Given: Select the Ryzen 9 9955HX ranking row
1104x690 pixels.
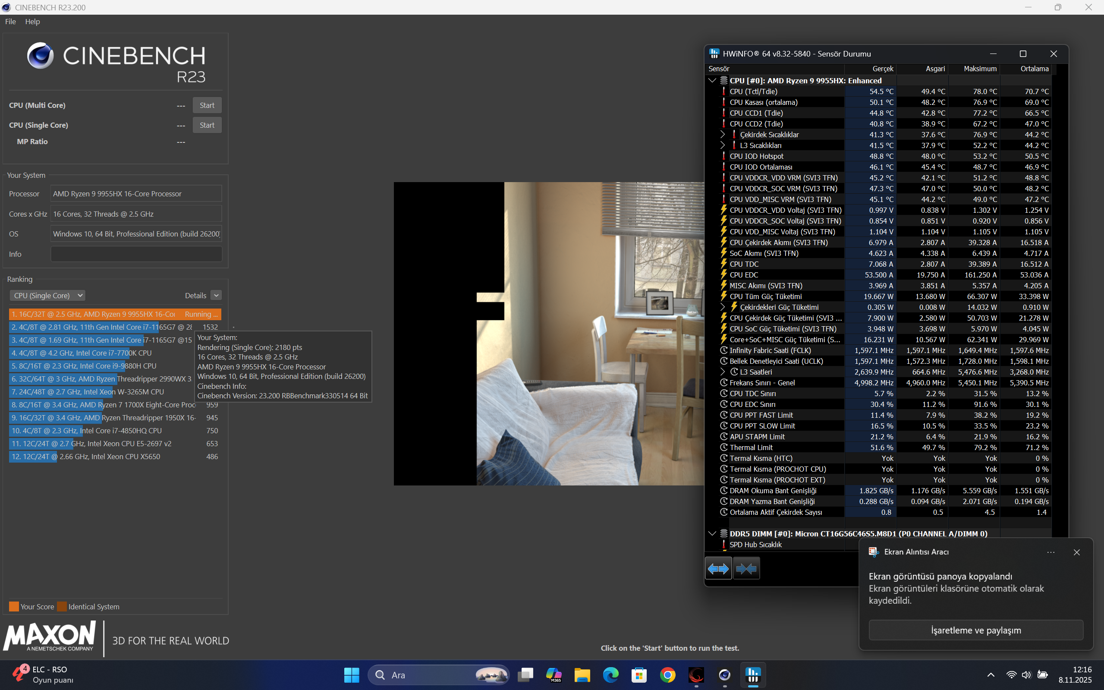Looking at the screenshot, I should [115, 314].
